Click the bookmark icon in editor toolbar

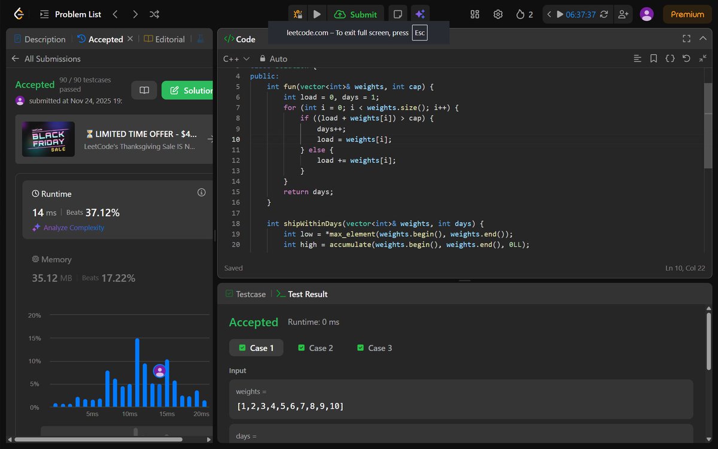tap(654, 59)
